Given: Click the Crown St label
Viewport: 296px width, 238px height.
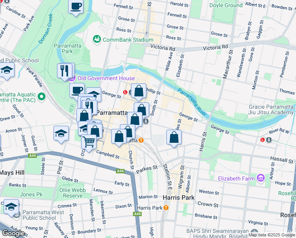Looking at the screenshot, I should pos(208,204).
